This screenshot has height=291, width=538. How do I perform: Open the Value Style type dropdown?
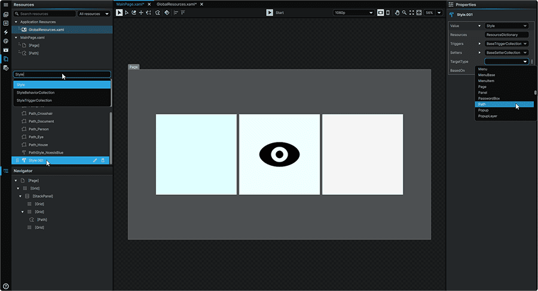(506, 26)
